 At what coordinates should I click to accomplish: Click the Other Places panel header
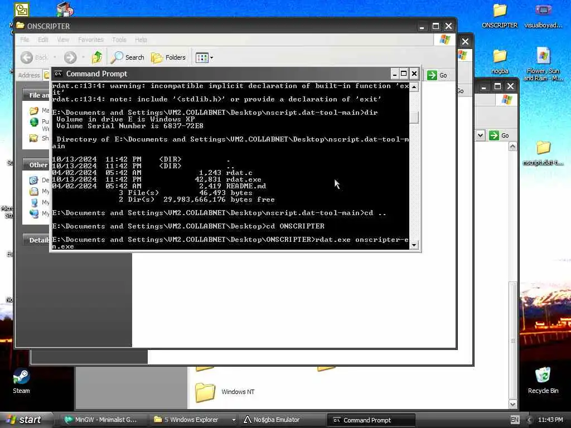pyautogui.click(x=36, y=165)
